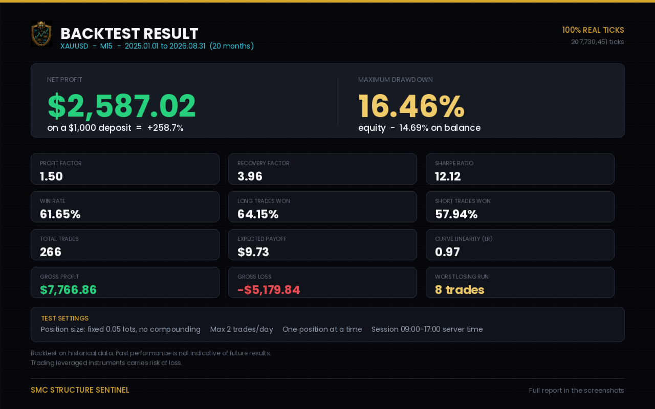Open the Short Trades Won 57.94% card
This screenshot has width=655, height=409.
coord(520,207)
